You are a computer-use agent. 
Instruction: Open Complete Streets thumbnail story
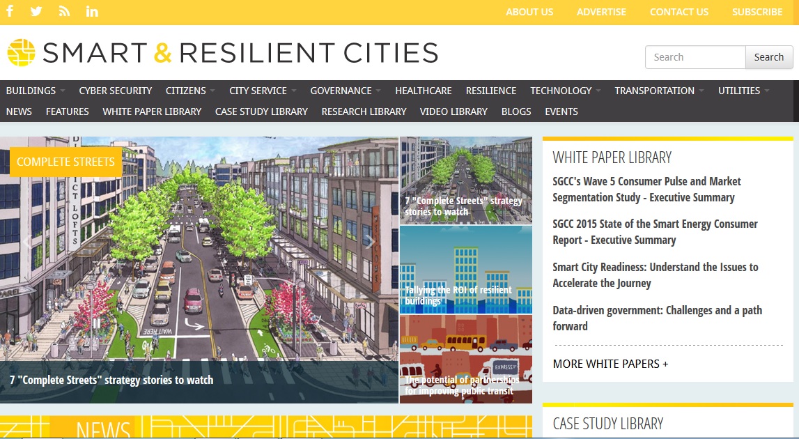coord(466,180)
